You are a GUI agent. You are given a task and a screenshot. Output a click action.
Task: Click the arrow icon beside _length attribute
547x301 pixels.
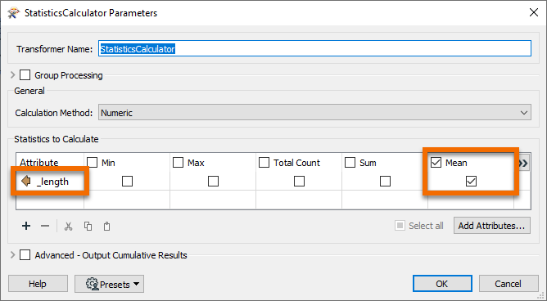[x=26, y=182]
